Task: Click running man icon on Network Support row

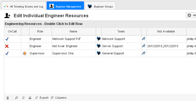Action: pos(144,39)
